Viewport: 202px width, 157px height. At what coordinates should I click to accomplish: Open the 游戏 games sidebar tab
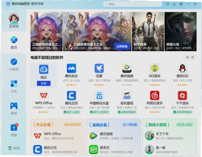coord(14,108)
